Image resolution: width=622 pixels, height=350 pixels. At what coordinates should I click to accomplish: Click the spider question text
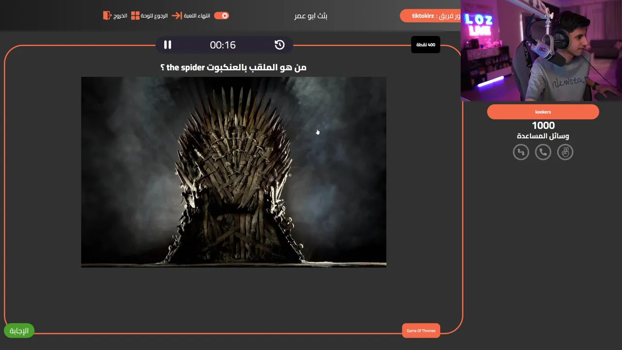coord(234,67)
